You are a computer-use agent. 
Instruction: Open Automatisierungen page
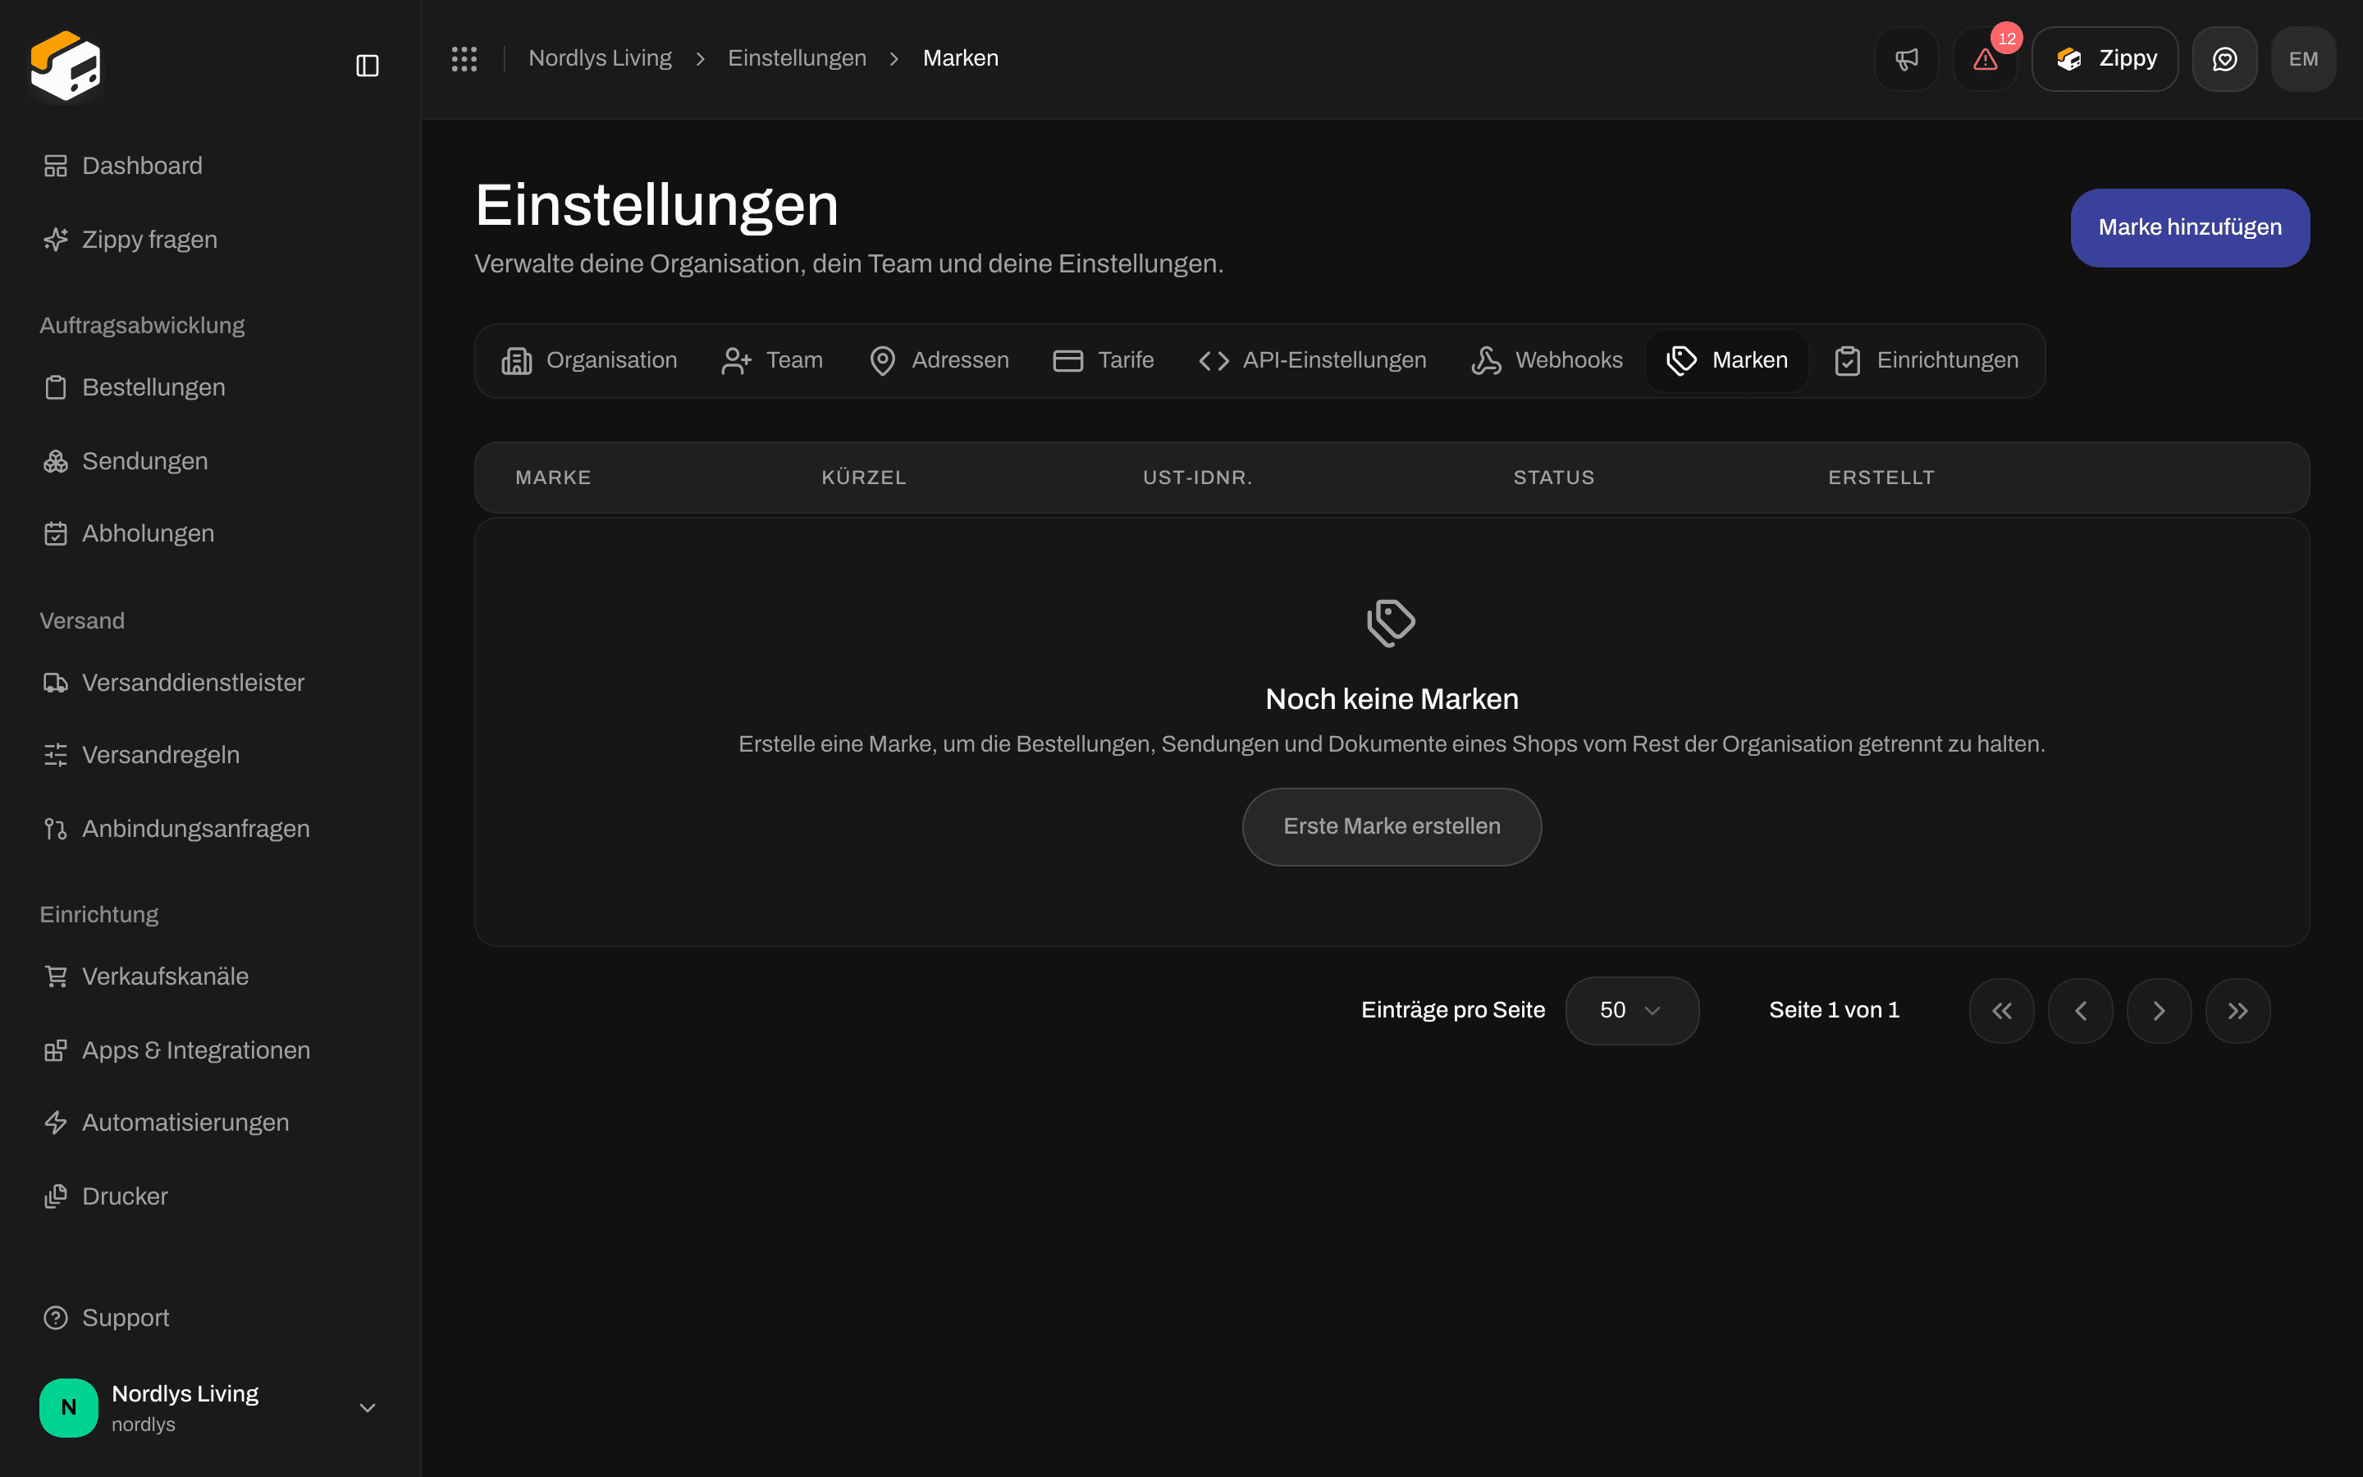coord(210,1123)
